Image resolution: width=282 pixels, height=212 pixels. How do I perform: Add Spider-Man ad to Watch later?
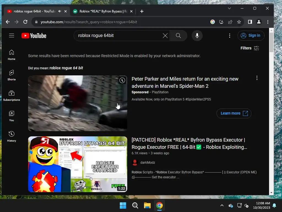click(x=122, y=80)
